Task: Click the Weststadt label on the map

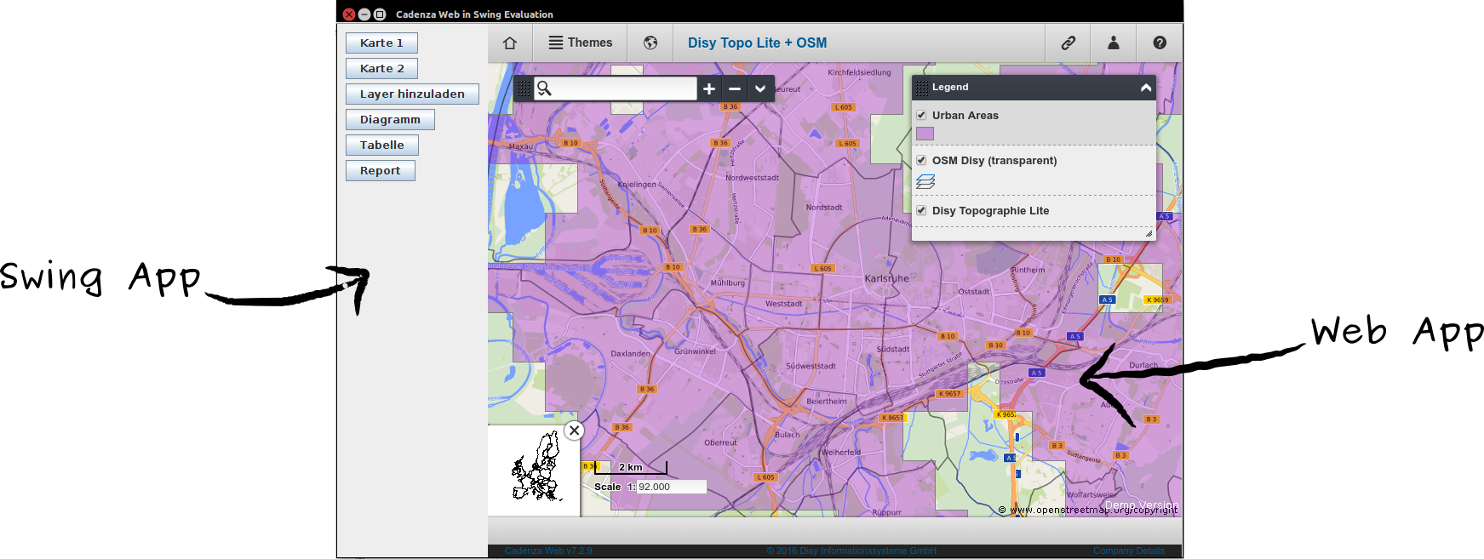Action: tap(783, 303)
